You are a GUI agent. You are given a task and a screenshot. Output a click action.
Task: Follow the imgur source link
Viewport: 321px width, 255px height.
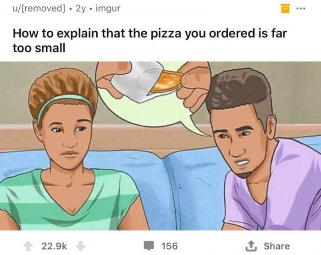[x=109, y=8]
